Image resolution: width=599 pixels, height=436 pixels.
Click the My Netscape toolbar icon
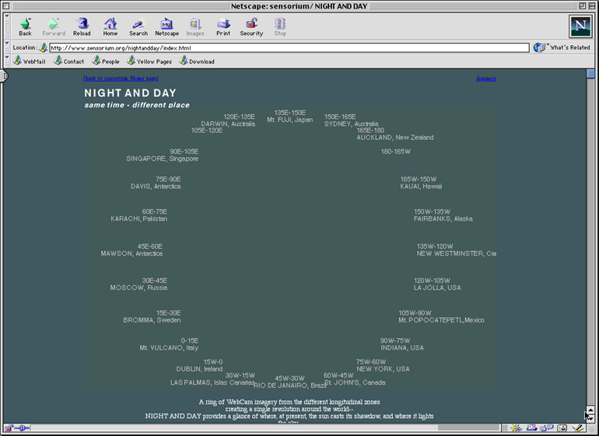pos(166,26)
